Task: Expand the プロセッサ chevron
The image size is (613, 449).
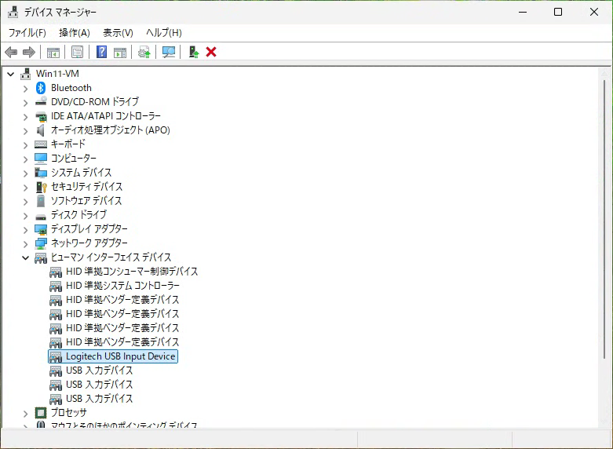Action: [x=25, y=414]
